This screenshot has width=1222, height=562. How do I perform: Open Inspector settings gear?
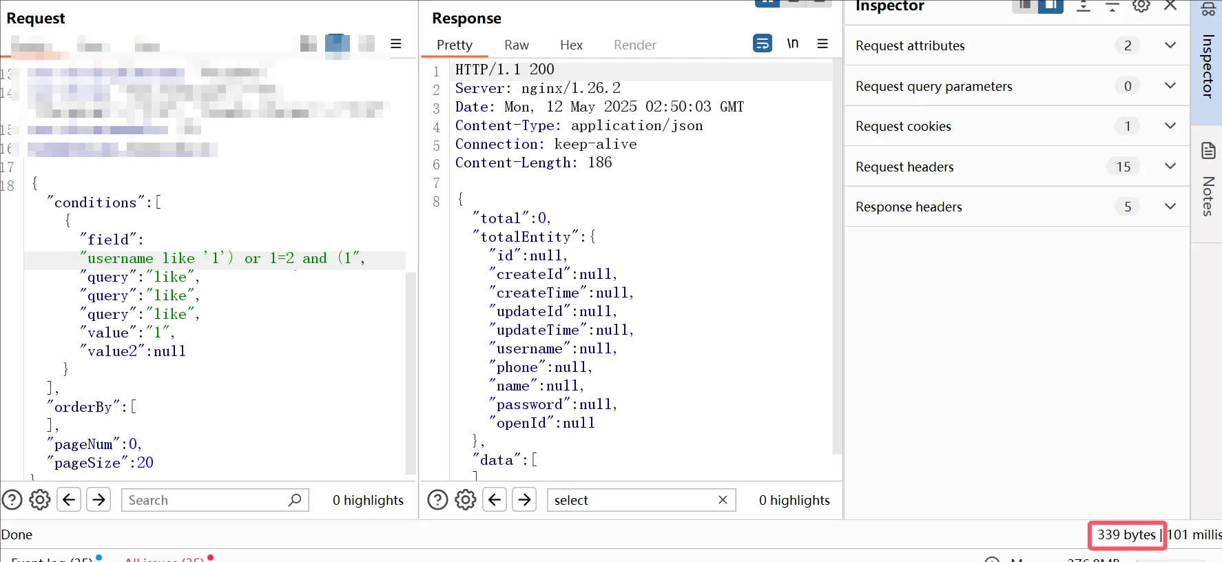(1141, 6)
